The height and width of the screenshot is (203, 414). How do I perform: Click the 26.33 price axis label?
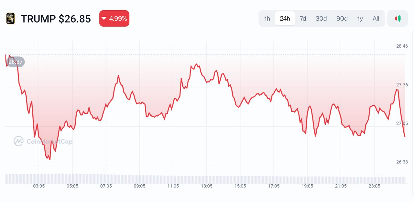(x=402, y=162)
